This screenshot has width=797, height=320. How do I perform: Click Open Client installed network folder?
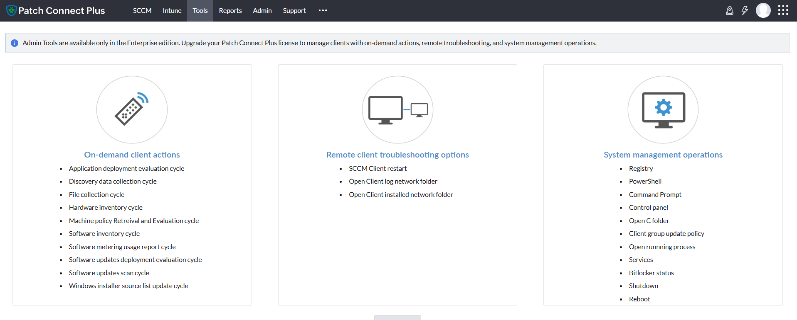[x=401, y=195]
